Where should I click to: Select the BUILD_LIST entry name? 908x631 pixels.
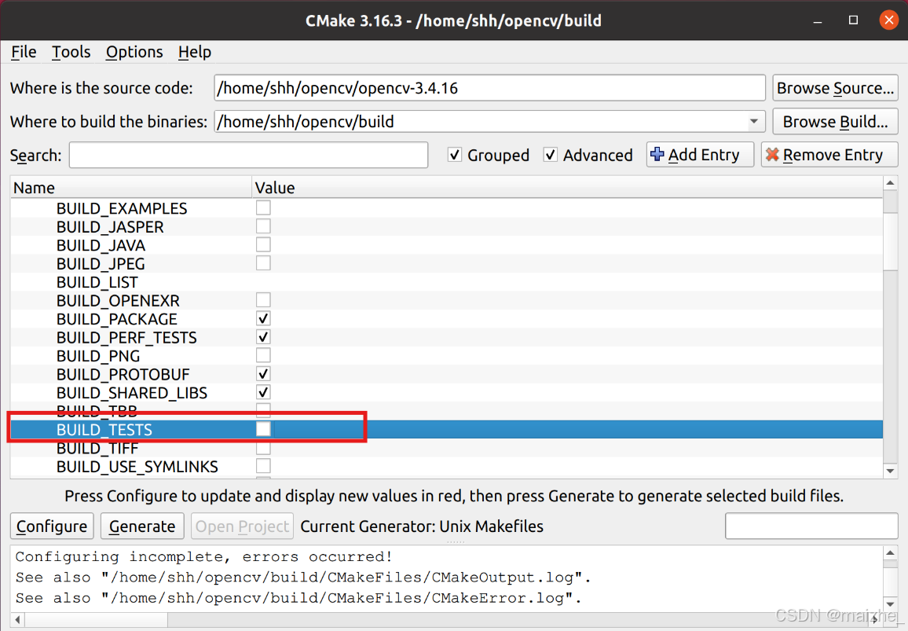(x=97, y=282)
